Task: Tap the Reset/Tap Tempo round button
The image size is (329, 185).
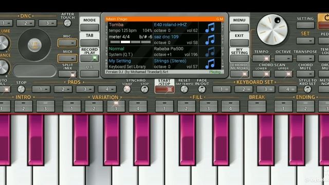Action: click(184, 89)
